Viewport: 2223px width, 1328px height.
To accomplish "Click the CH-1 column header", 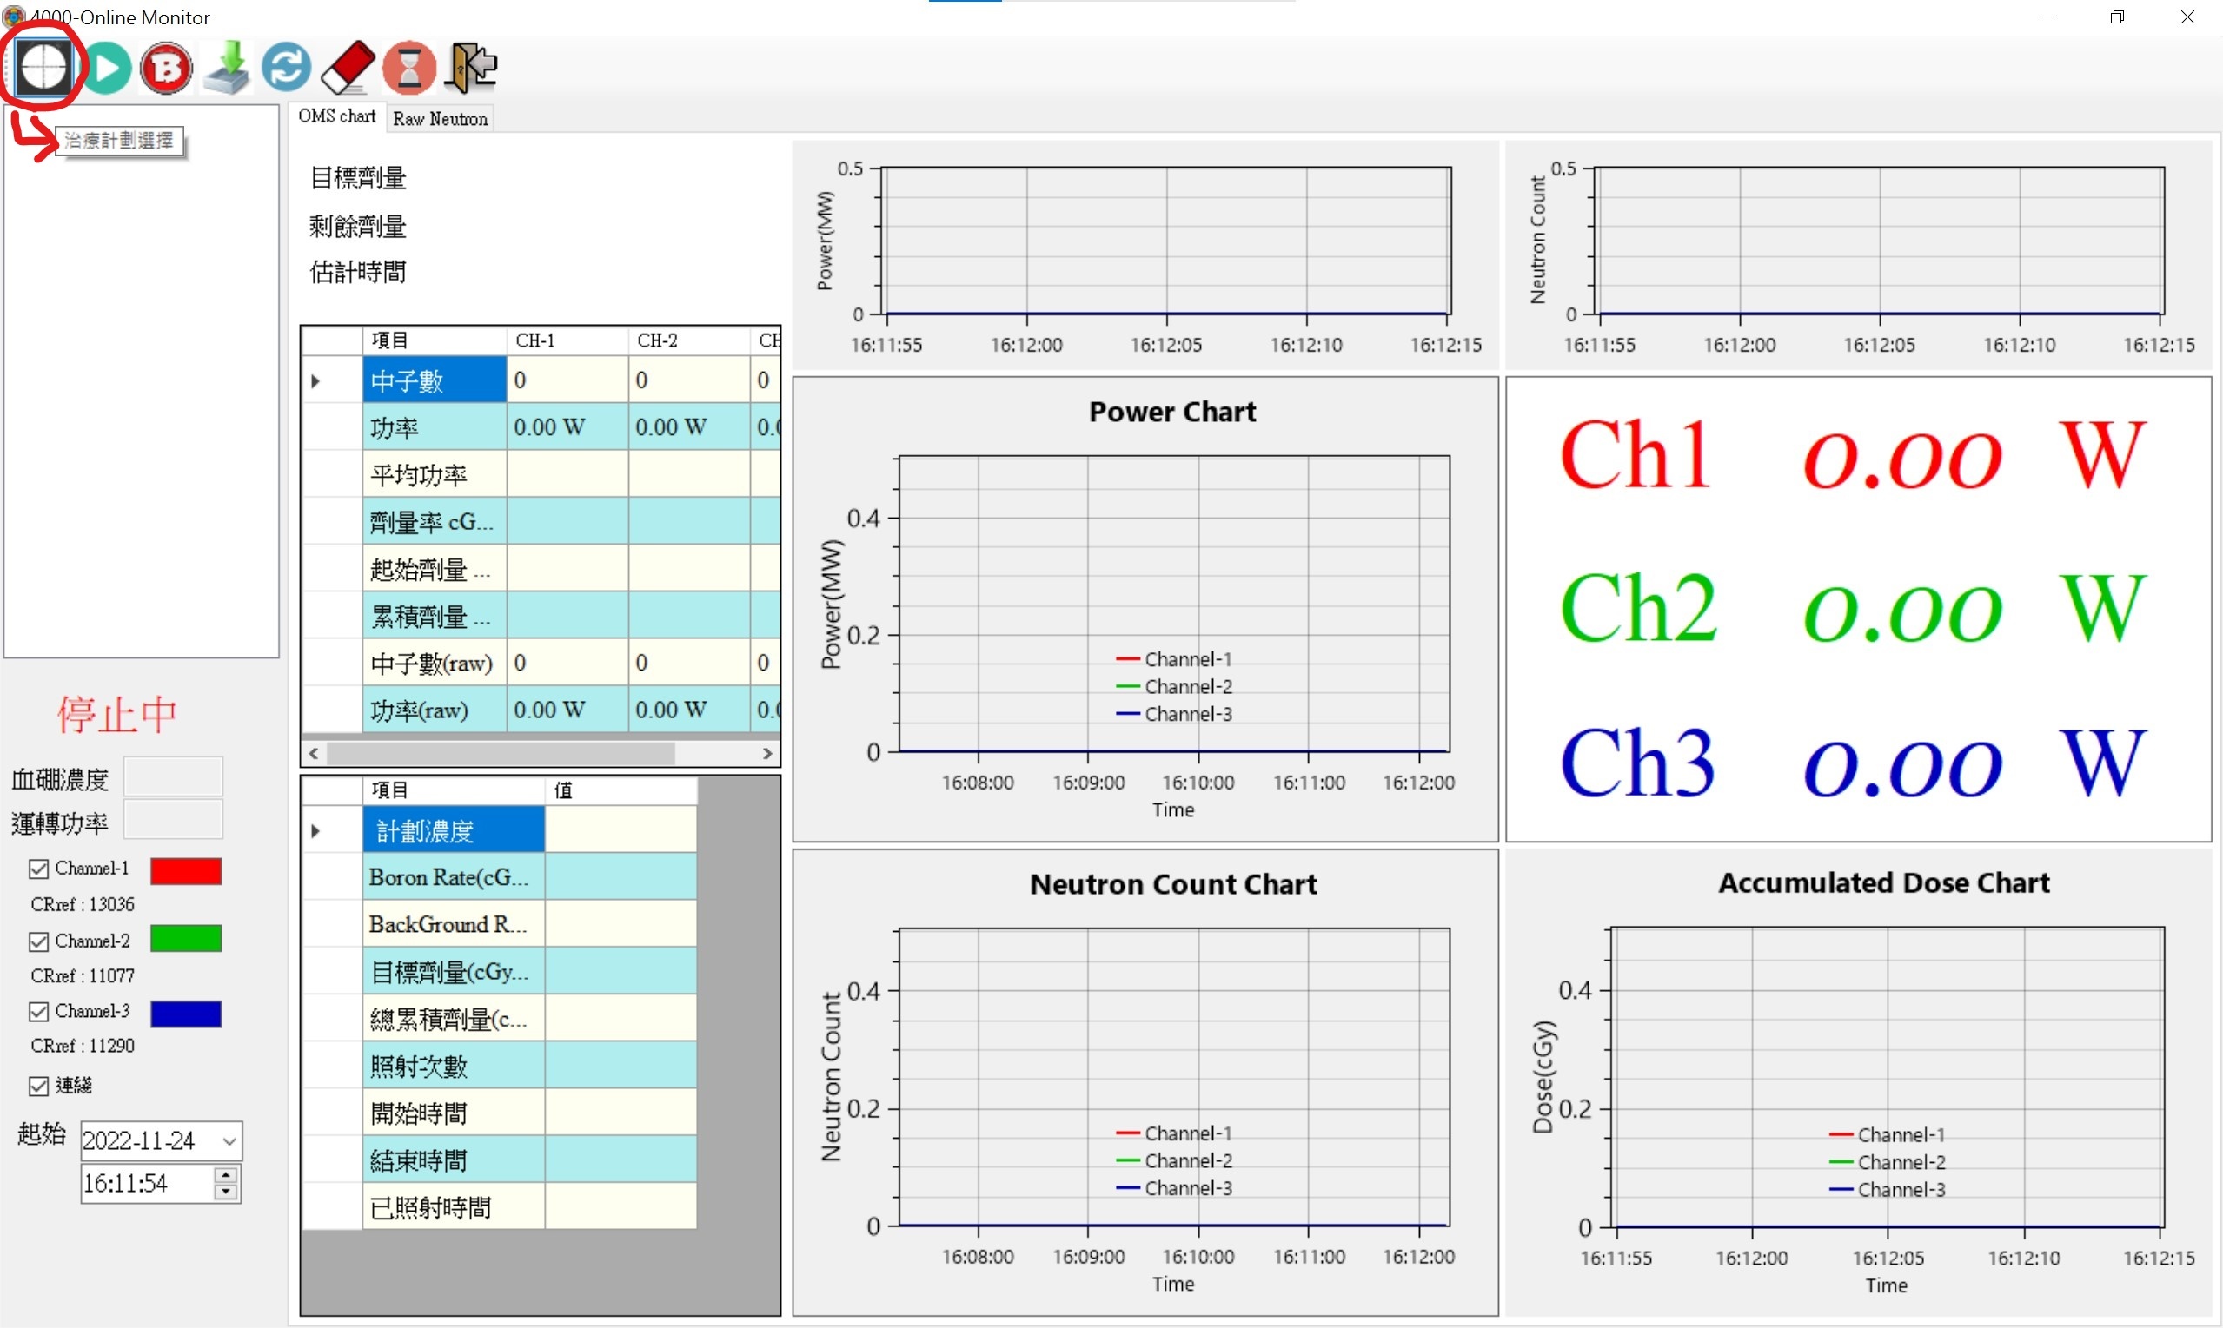I will point(567,341).
